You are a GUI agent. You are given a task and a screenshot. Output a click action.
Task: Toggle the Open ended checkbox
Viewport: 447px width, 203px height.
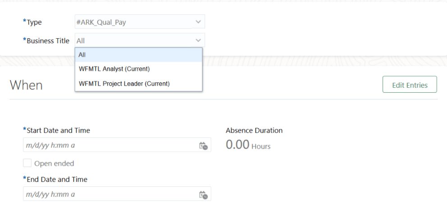tap(27, 163)
